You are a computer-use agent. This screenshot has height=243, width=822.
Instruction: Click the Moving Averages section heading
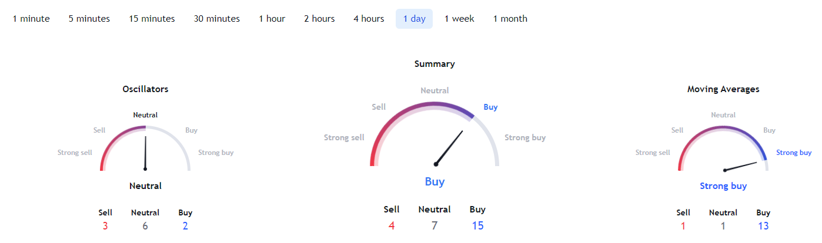[x=723, y=89]
